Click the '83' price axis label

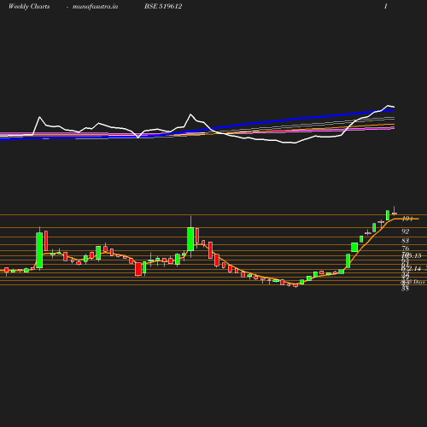coord(406,241)
